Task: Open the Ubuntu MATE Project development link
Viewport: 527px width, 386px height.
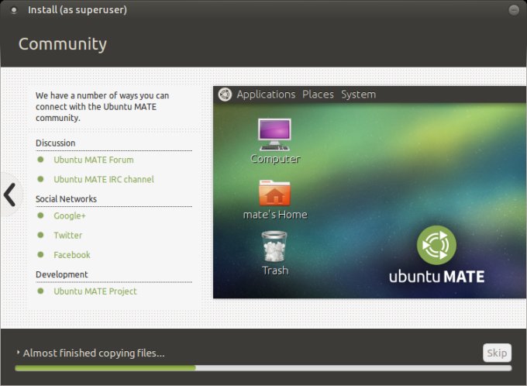Action: point(95,291)
